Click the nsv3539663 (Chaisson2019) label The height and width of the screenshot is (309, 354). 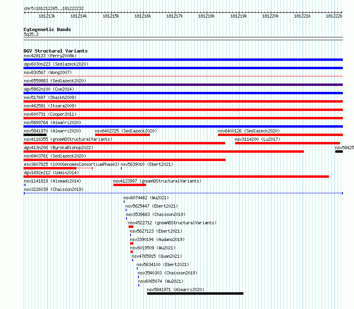(156, 214)
